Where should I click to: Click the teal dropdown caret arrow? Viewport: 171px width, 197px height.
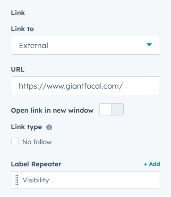pyautogui.click(x=149, y=45)
